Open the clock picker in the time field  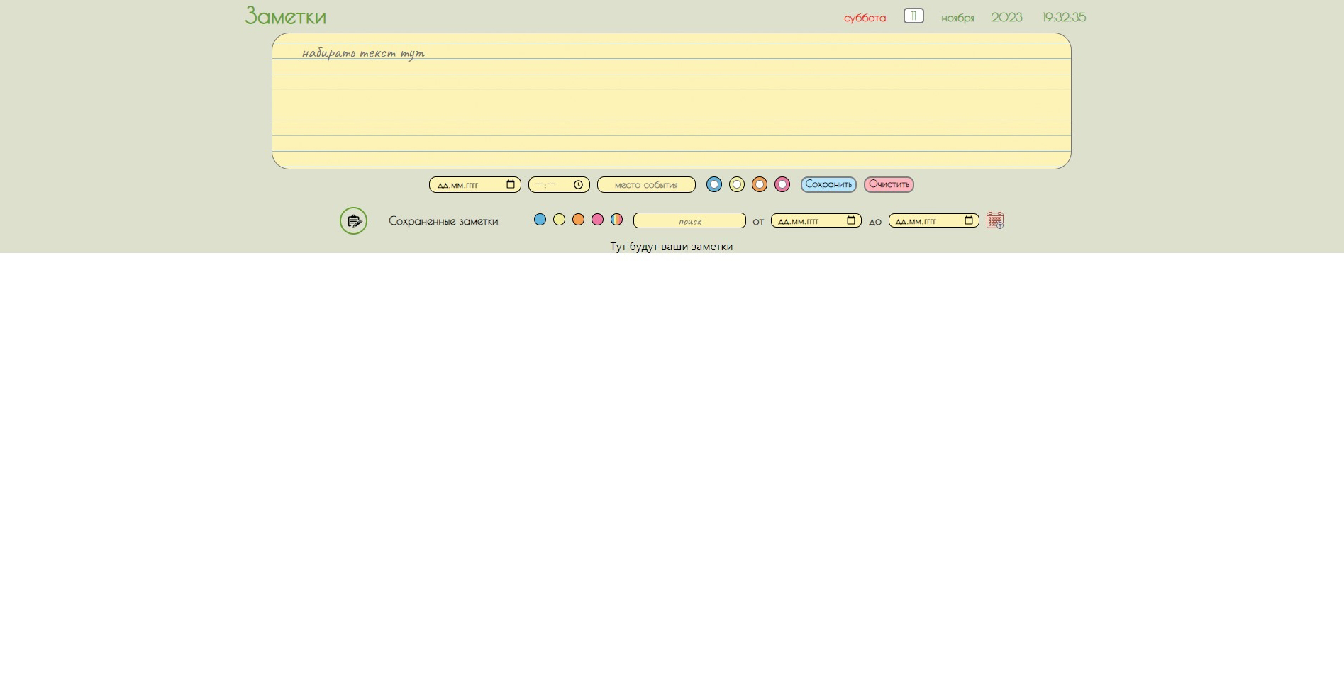pyautogui.click(x=578, y=185)
